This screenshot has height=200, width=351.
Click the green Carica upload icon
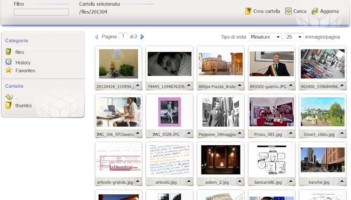pos(288,11)
